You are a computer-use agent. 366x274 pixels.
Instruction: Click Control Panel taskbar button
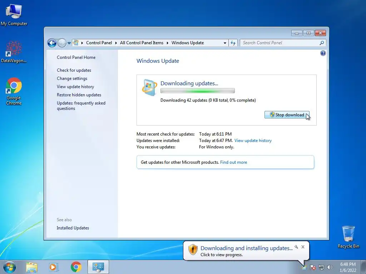[98, 267]
